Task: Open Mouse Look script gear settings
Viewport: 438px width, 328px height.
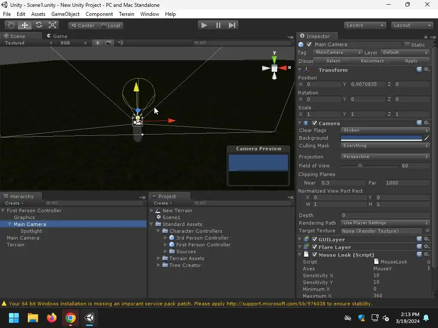Action: 426,255
